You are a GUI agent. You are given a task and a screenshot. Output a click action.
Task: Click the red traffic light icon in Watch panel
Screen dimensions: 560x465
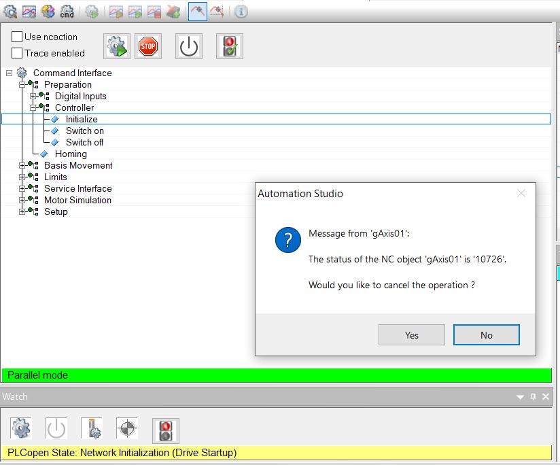click(166, 431)
